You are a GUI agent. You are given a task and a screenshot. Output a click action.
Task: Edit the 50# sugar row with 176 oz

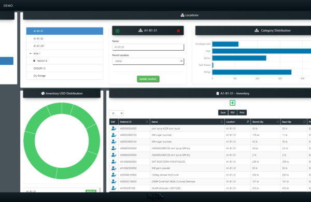point(114,135)
